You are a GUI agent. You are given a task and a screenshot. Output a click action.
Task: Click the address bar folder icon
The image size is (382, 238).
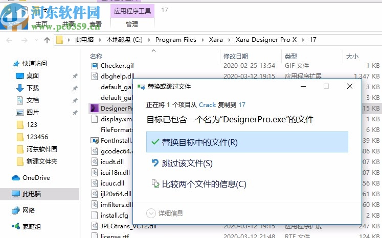point(59,40)
